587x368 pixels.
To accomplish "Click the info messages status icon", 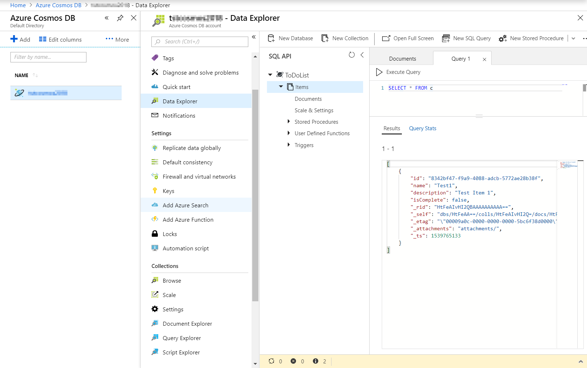I will [x=315, y=361].
